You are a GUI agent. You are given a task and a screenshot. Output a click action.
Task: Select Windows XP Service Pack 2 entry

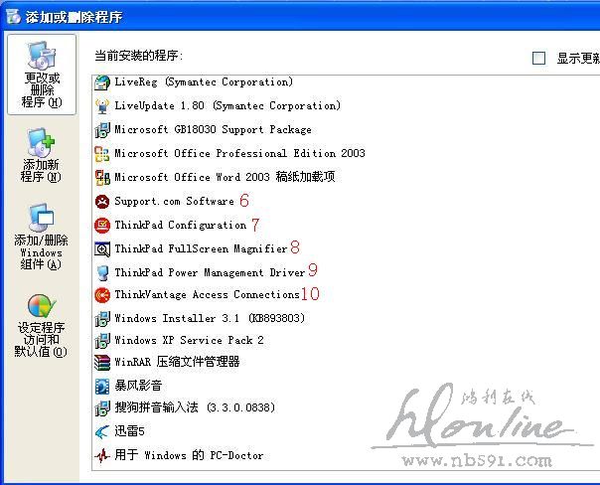click(190, 340)
